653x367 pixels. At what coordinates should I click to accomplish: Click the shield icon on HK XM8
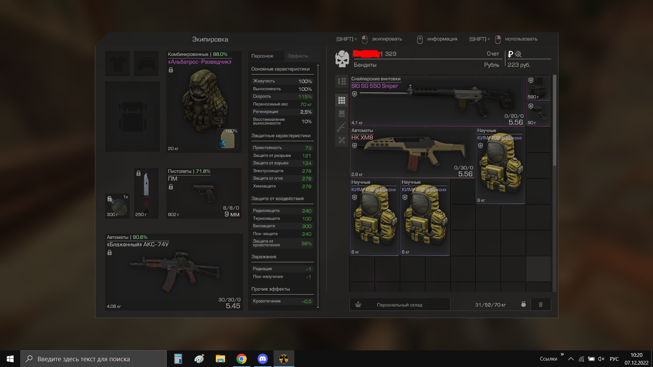tap(355, 146)
